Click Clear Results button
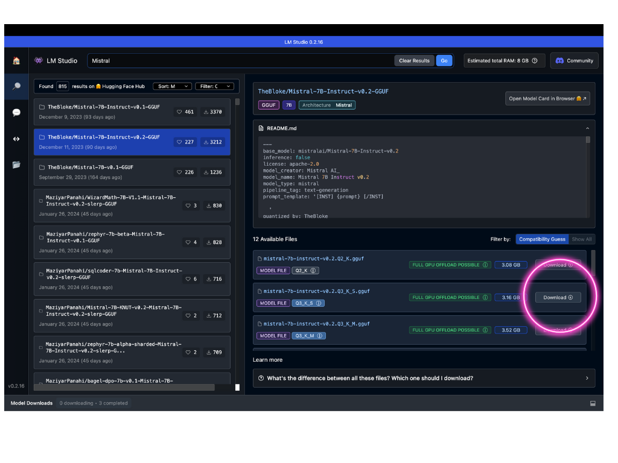The width and height of the screenshot is (618, 463). click(x=414, y=61)
